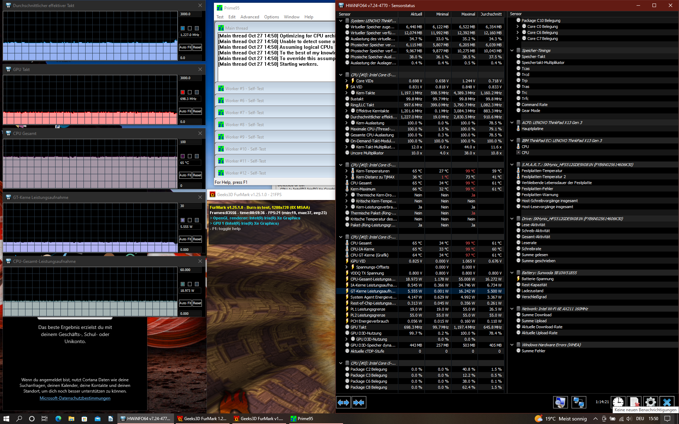679x424 pixels.
Task: Collapse the Speicher-Timings sensor group
Action: (x=512, y=51)
